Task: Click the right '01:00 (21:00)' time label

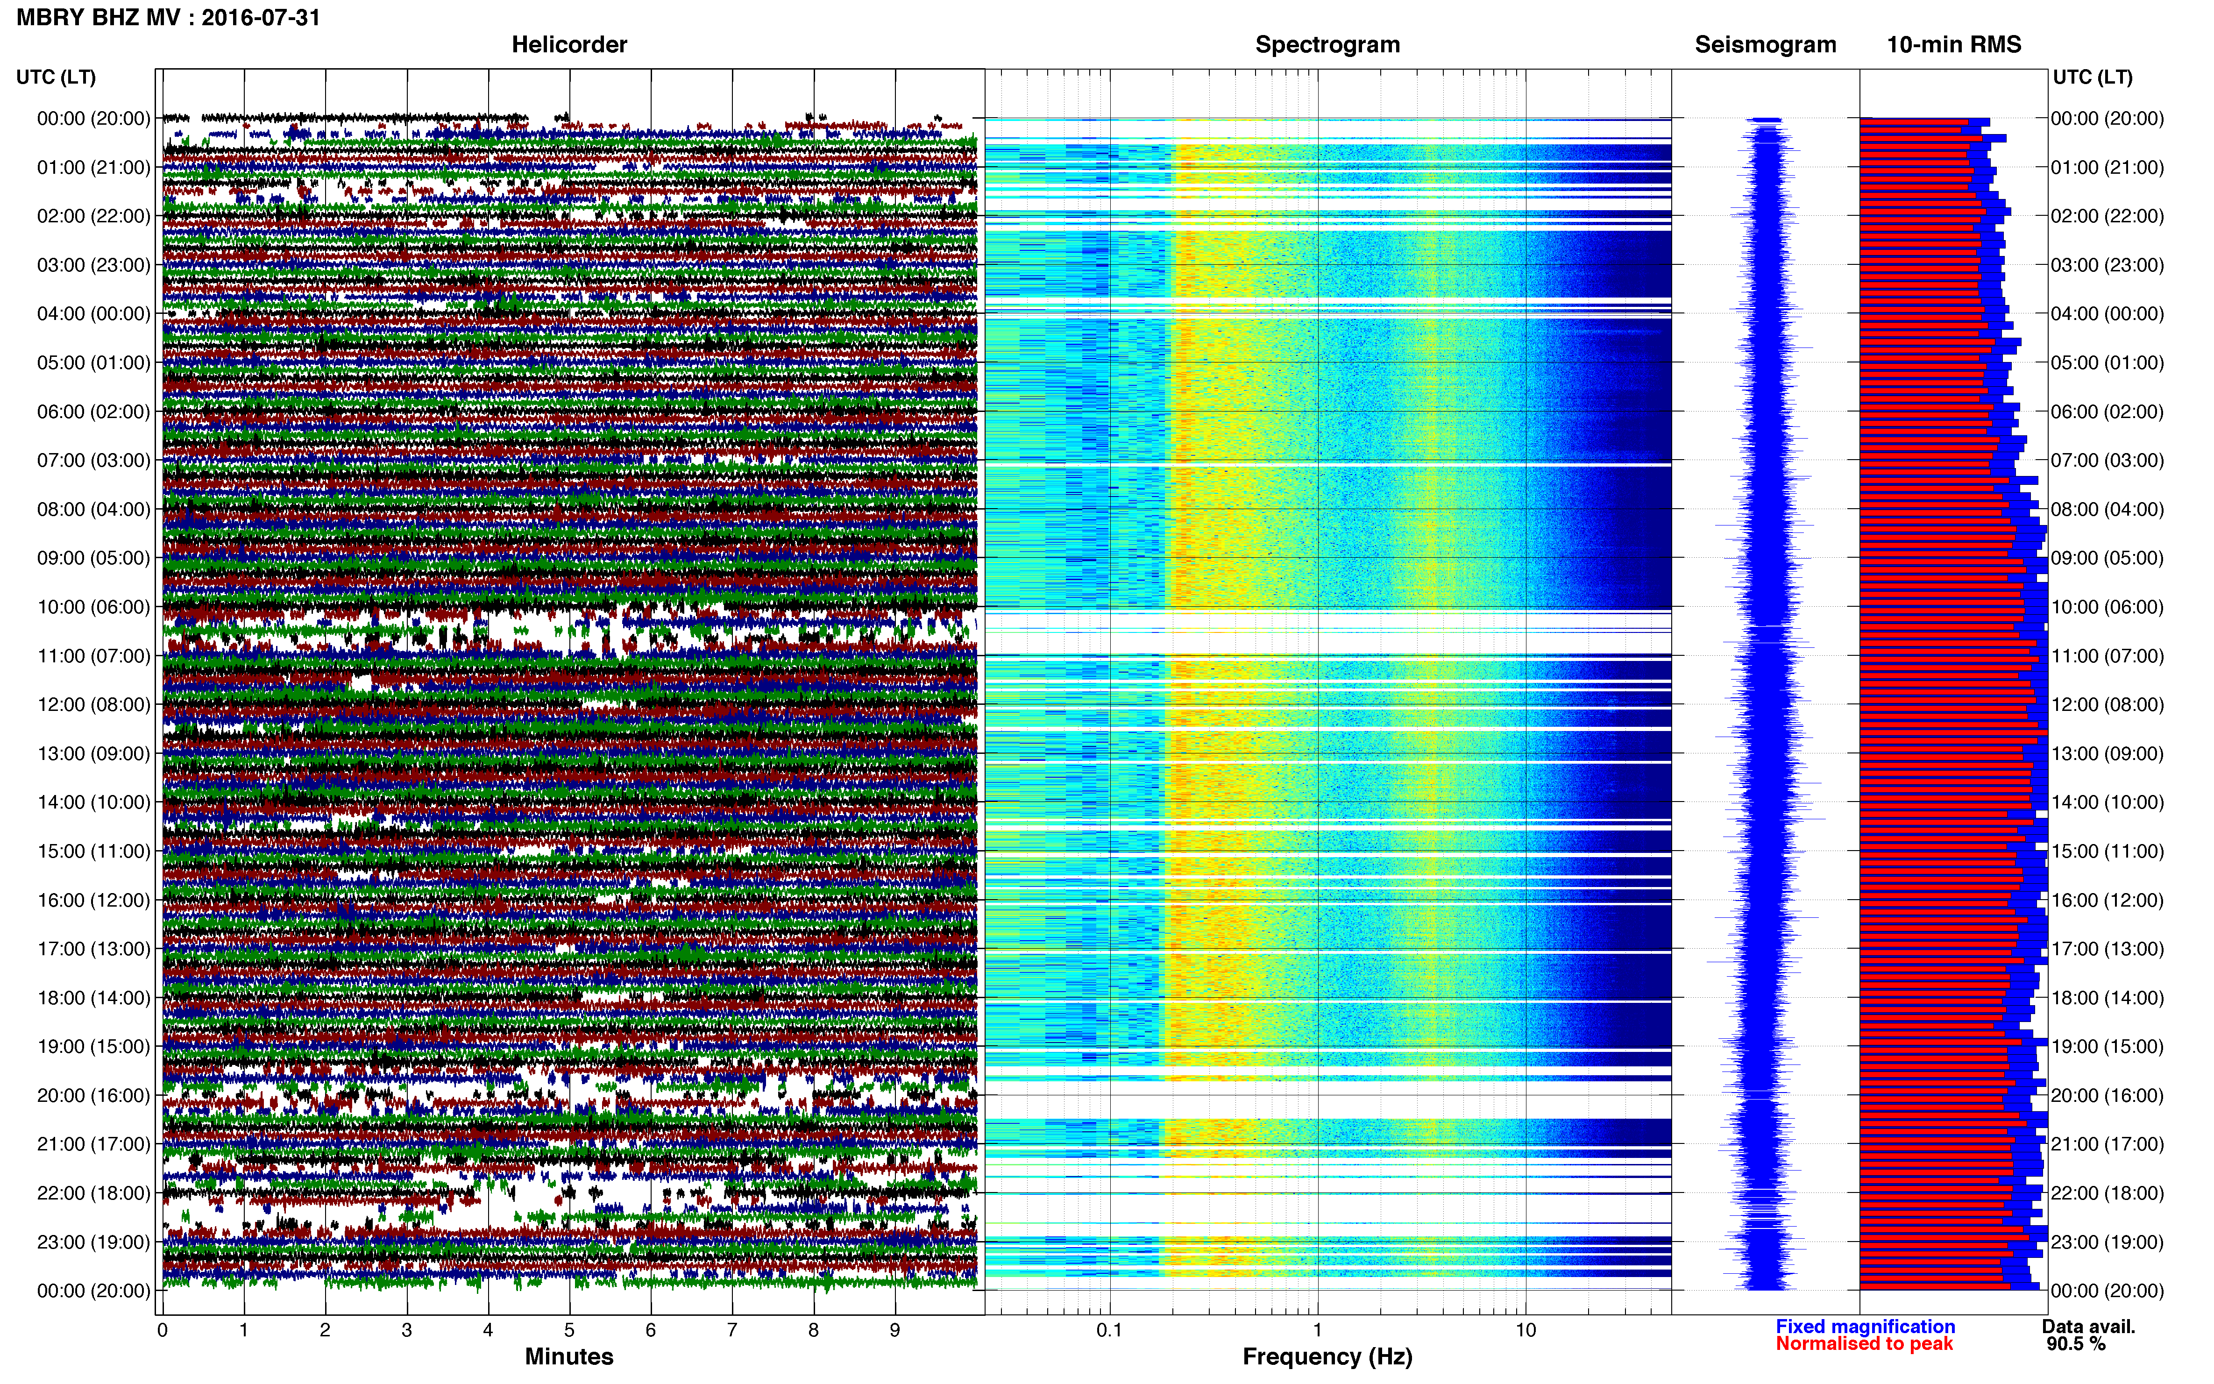Action: (x=2107, y=168)
